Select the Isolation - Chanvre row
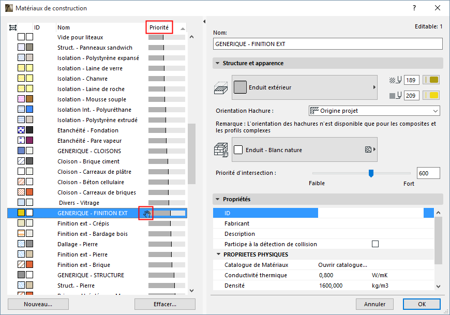The height and width of the screenshot is (315, 450). pos(97,79)
